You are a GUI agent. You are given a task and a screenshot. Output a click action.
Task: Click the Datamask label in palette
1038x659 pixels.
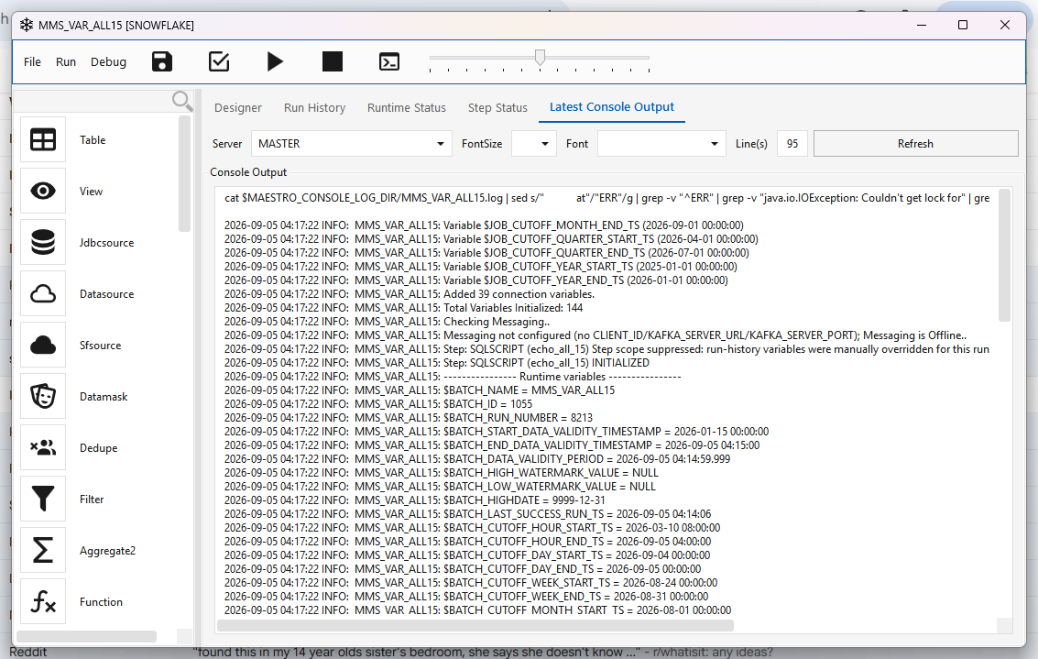pyautogui.click(x=104, y=396)
